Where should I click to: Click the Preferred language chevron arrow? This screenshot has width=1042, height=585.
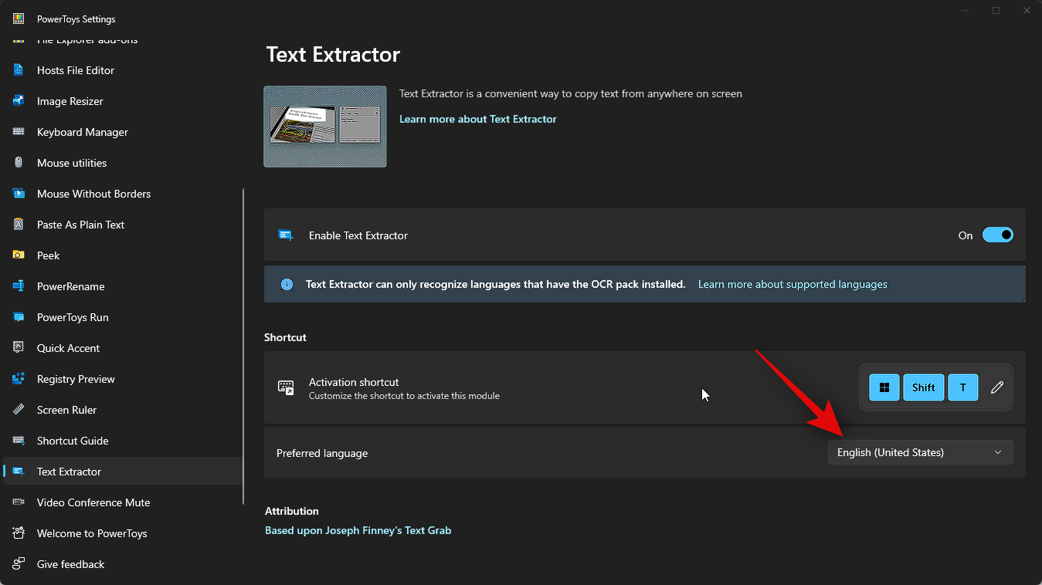pos(998,452)
